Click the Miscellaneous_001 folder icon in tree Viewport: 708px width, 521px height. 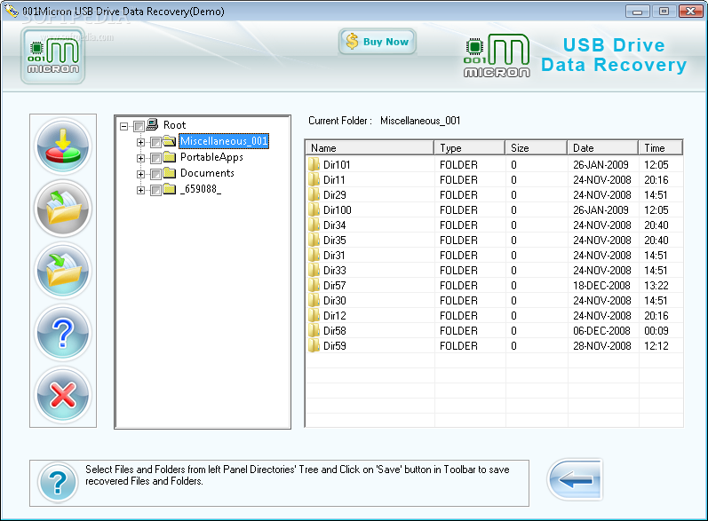tap(170, 141)
